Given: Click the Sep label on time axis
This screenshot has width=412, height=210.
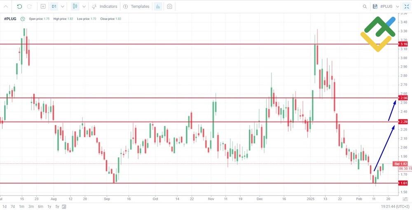Looking at the screenshot, I should click(106, 199).
